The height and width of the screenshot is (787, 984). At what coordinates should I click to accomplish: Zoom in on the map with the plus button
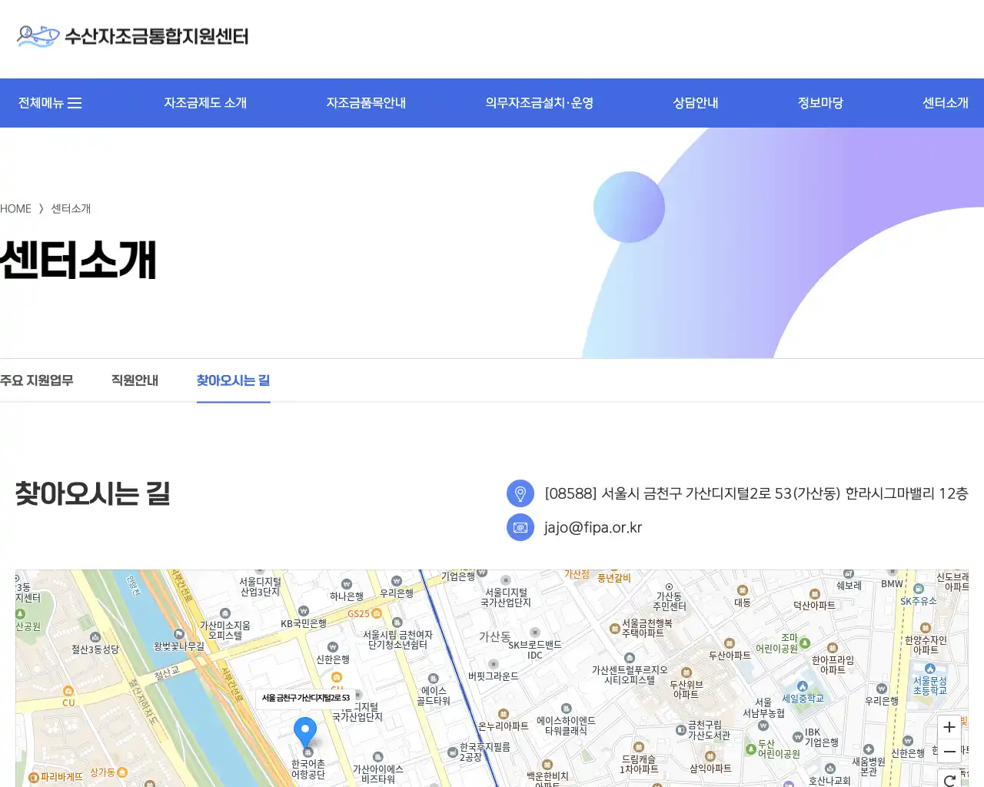949,727
